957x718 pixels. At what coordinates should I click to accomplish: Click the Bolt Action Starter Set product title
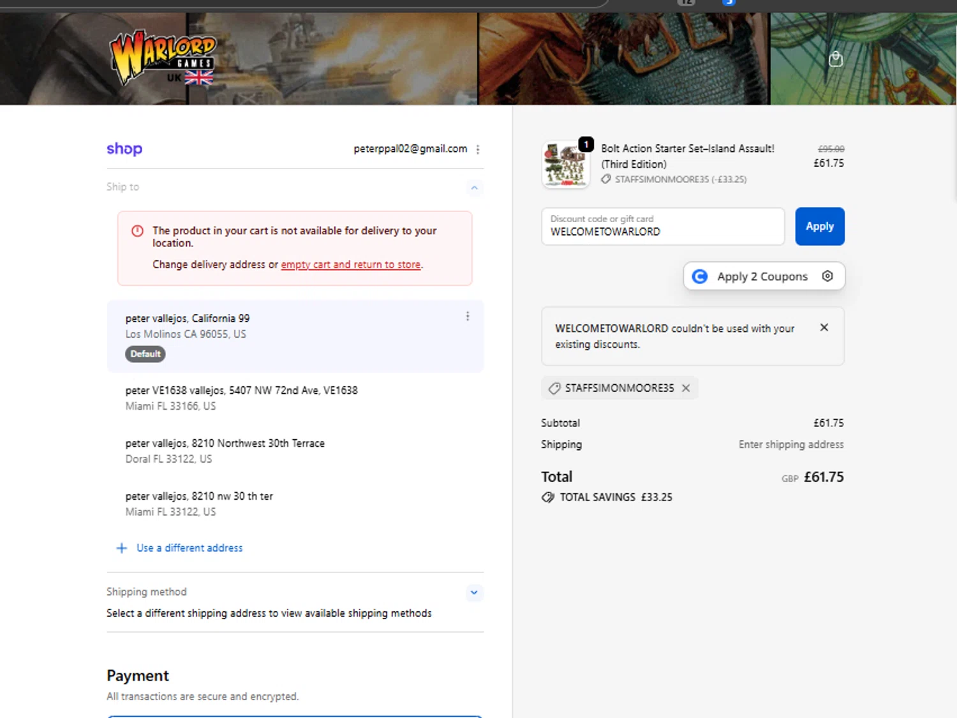(688, 156)
